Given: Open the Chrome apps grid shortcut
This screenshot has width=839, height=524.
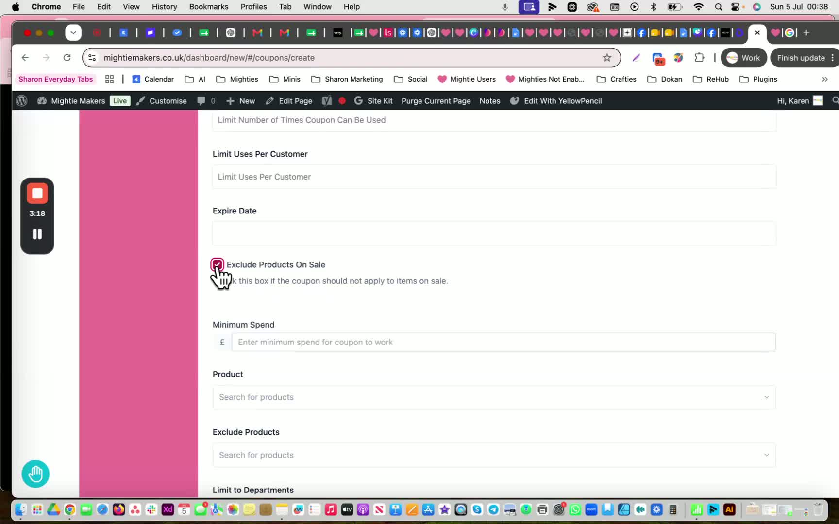Looking at the screenshot, I should point(110,79).
